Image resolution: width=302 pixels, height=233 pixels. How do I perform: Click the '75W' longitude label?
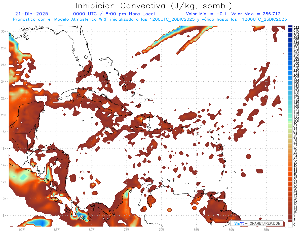[x=127, y=230]
